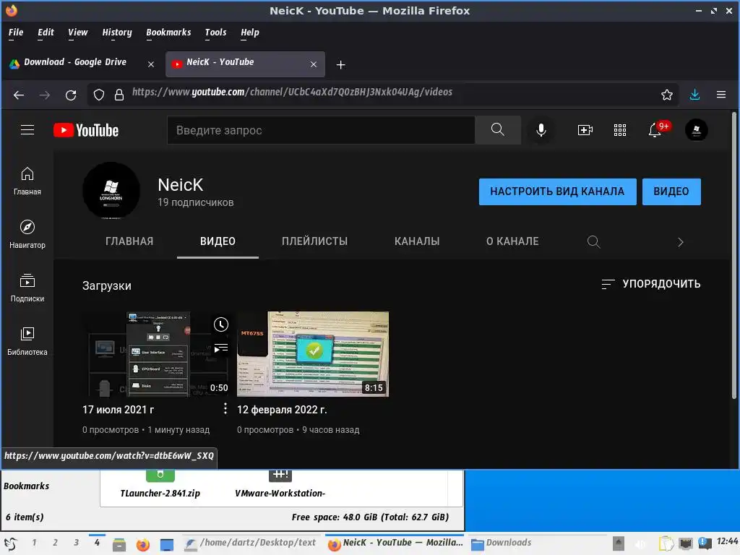Activate voice search microphone
The width and height of the screenshot is (740, 555).
click(x=541, y=130)
